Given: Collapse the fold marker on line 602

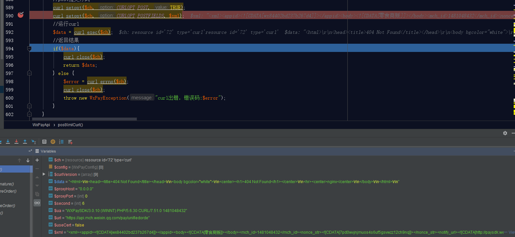Looking at the screenshot, I should point(29,114).
